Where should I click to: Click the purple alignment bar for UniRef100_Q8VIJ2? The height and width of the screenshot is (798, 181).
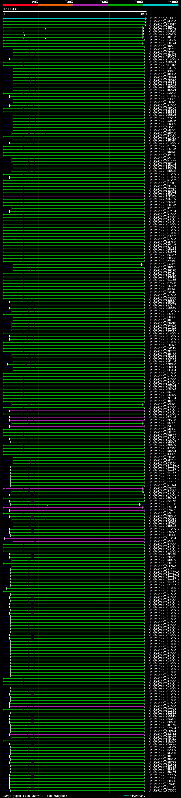click(77, 417)
